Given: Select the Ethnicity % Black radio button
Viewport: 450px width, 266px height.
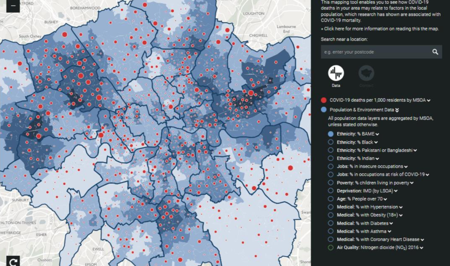Looking at the screenshot, I should (331, 142).
